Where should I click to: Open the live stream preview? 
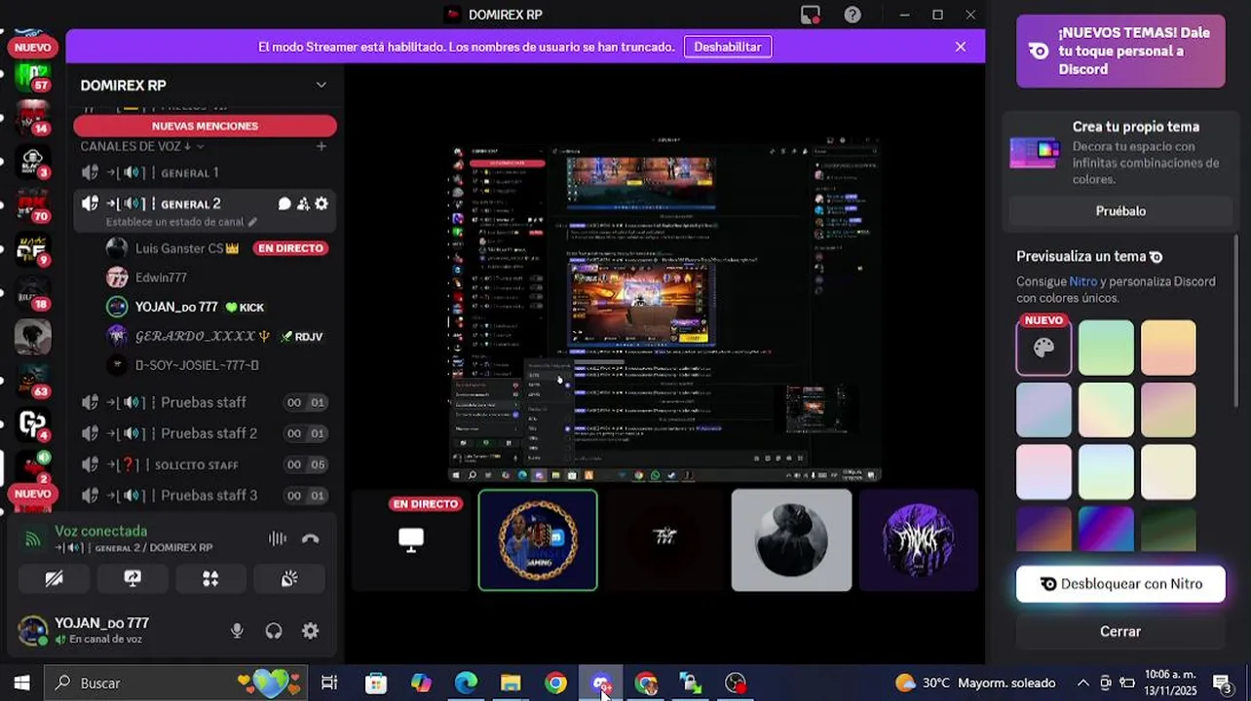click(664, 310)
